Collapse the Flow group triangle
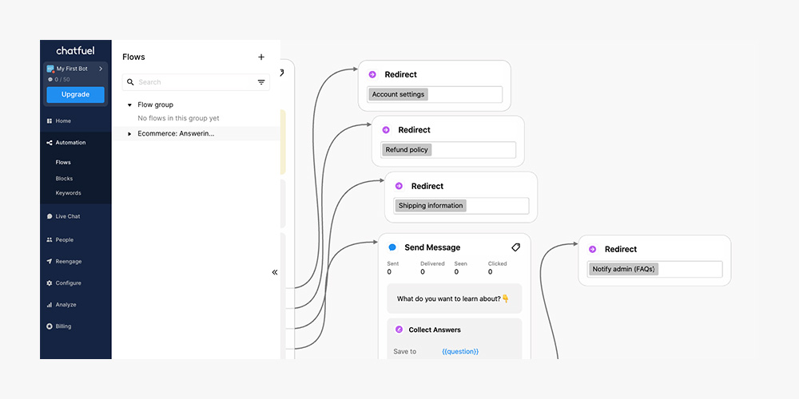This screenshot has height=399, width=799. pos(129,105)
